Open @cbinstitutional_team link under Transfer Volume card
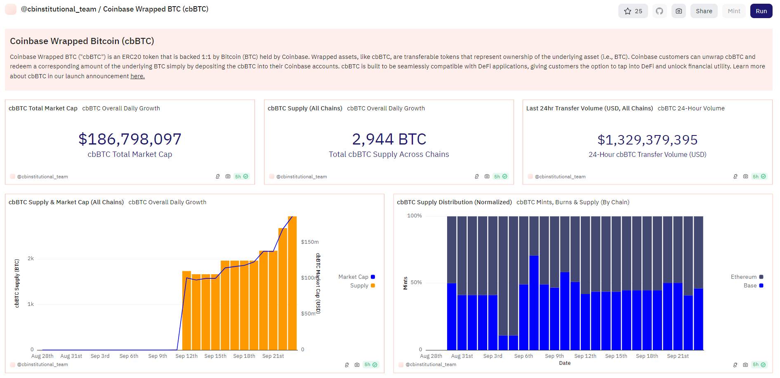The width and height of the screenshot is (780, 378). (560, 177)
